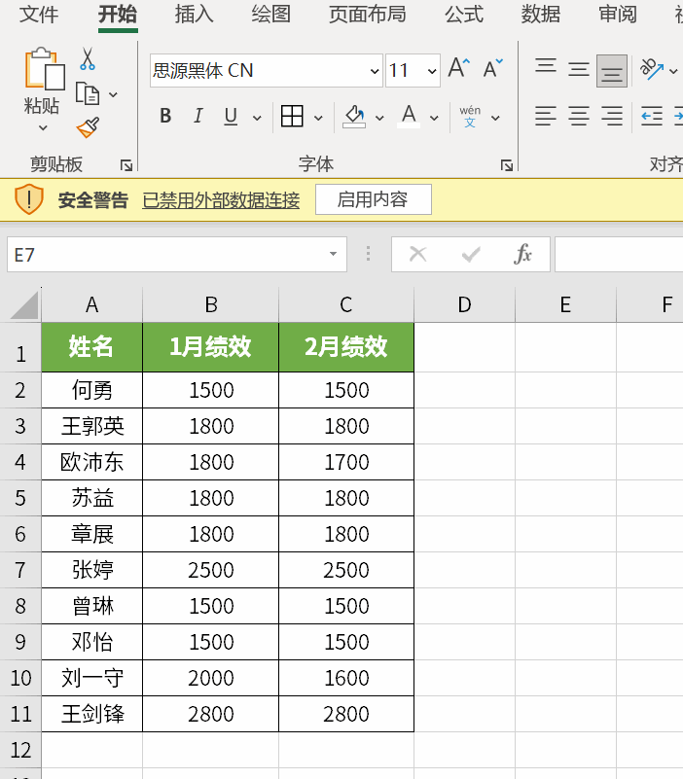Click the Name Box showing E7
The height and width of the screenshot is (779, 683).
(177, 255)
